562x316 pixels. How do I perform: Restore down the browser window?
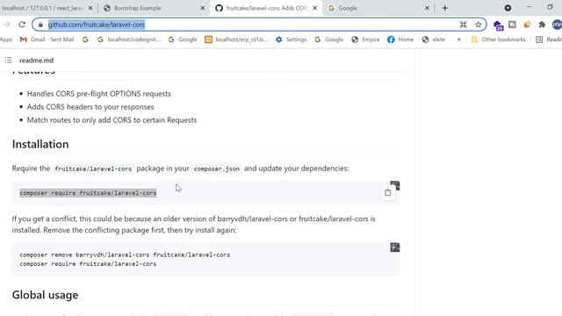tap(550, 7)
